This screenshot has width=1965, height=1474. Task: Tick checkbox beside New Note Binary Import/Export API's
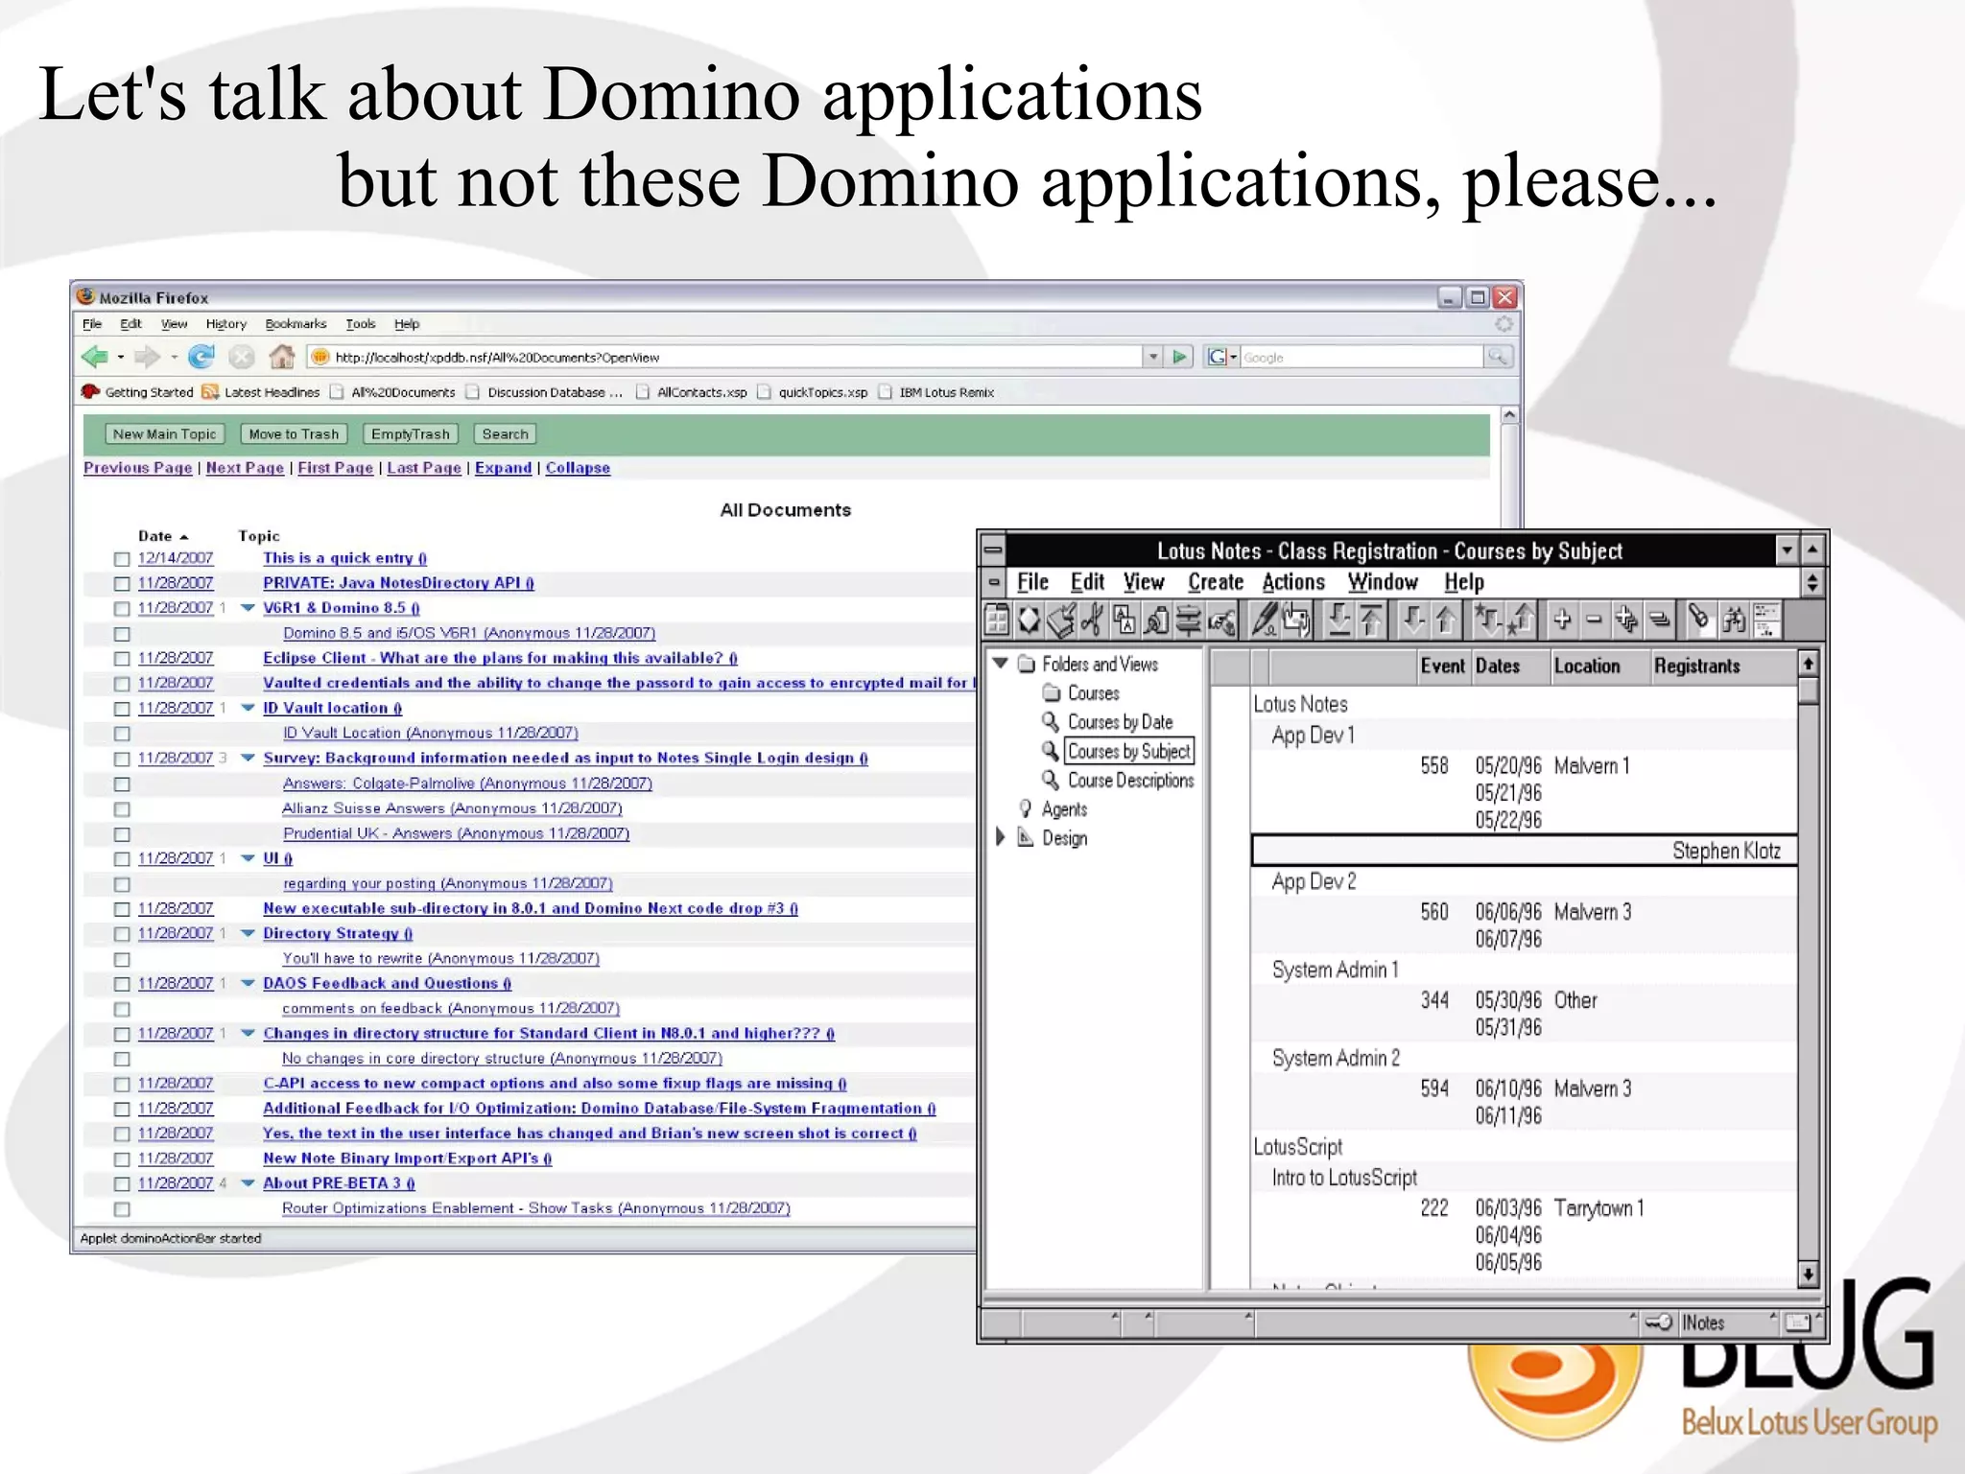click(122, 1159)
